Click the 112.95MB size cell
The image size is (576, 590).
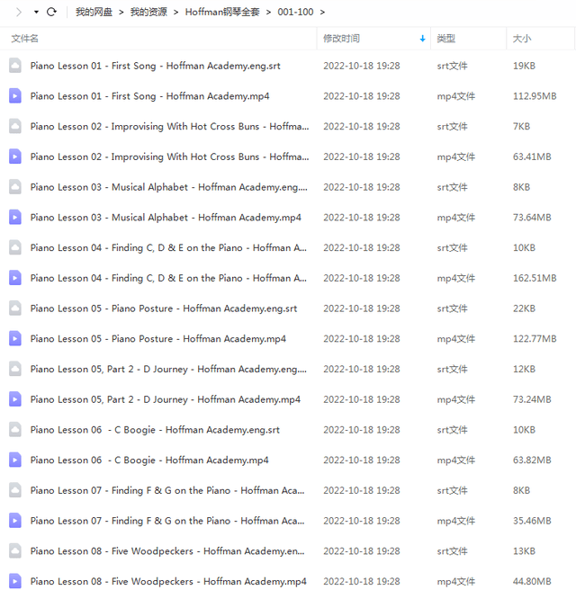[x=535, y=96]
